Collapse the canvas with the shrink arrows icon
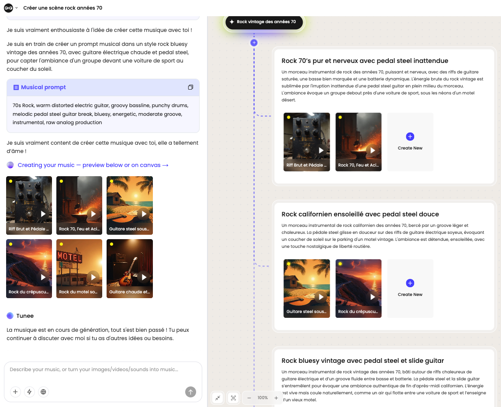Screen dimensions: 501x407 218,398
